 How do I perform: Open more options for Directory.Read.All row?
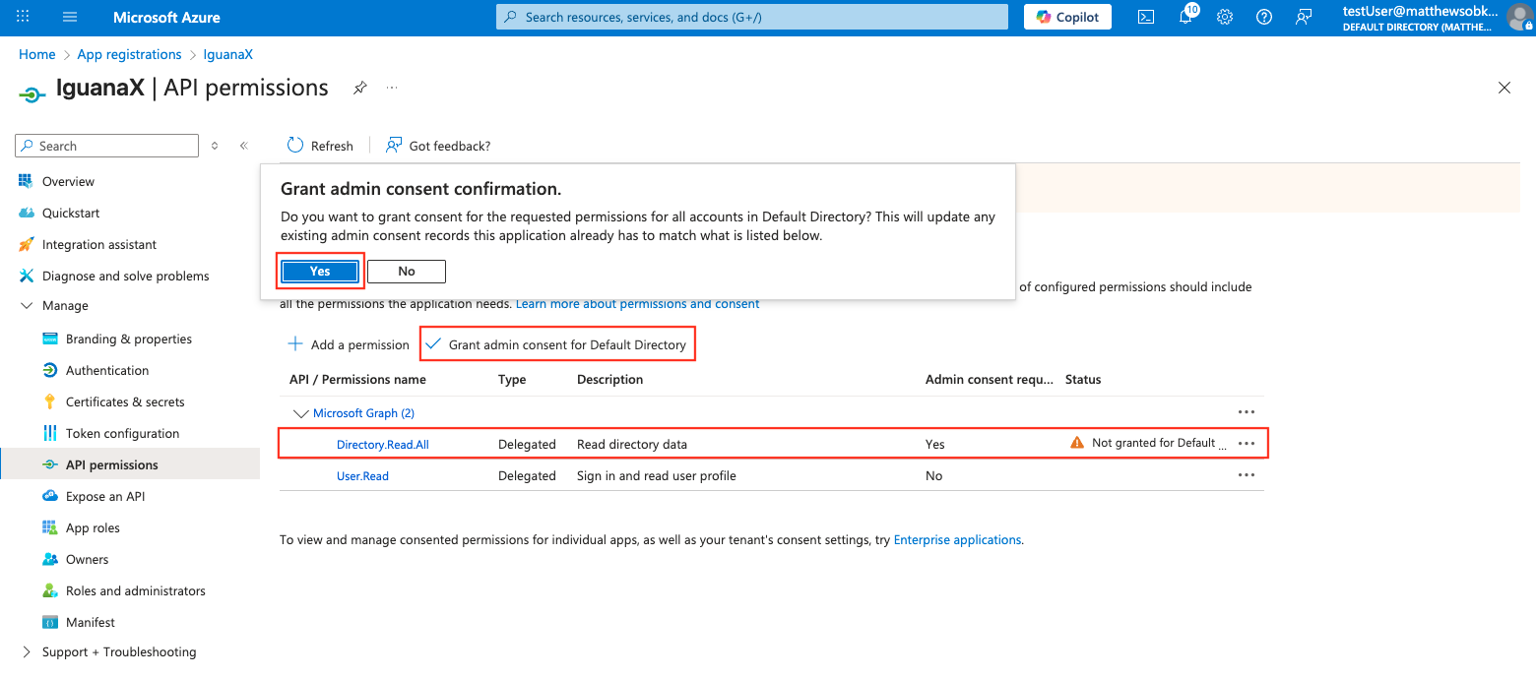tap(1246, 444)
